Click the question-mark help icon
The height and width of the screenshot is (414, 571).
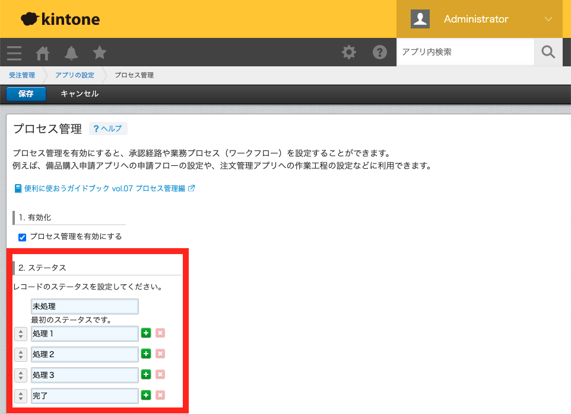click(379, 52)
